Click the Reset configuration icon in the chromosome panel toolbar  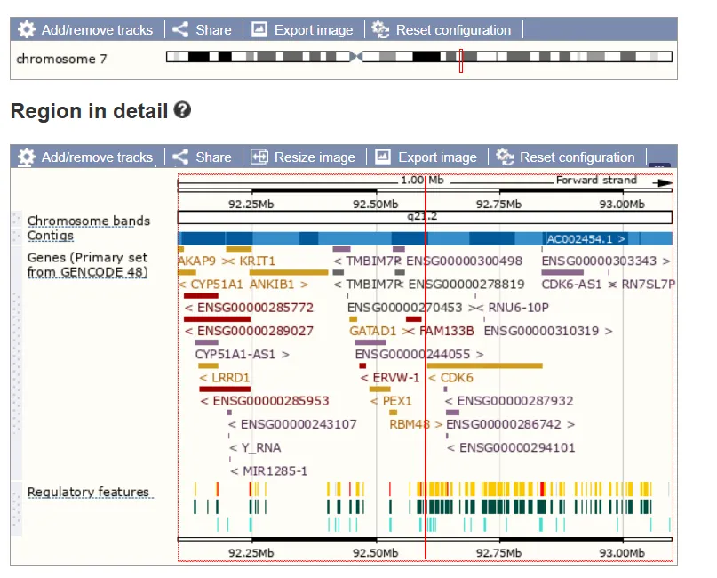tap(380, 29)
